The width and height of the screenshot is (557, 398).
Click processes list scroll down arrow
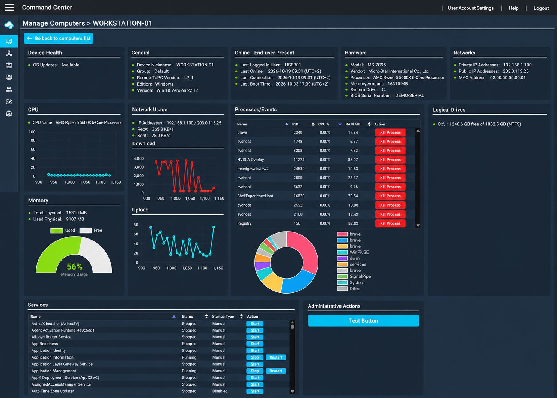click(418, 225)
